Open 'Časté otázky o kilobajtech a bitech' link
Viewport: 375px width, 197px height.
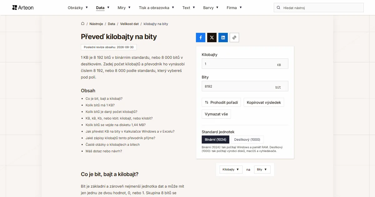click(112, 144)
